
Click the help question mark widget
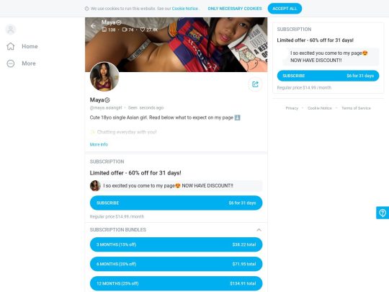click(383, 213)
